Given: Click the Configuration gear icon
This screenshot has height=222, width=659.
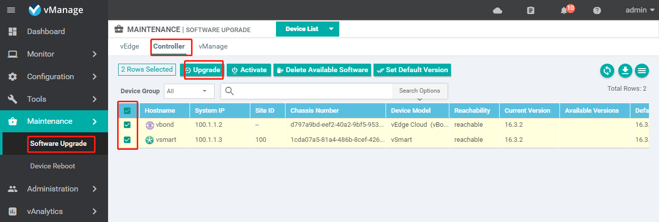Looking at the screenshot, I should click(x=13, y=77).
